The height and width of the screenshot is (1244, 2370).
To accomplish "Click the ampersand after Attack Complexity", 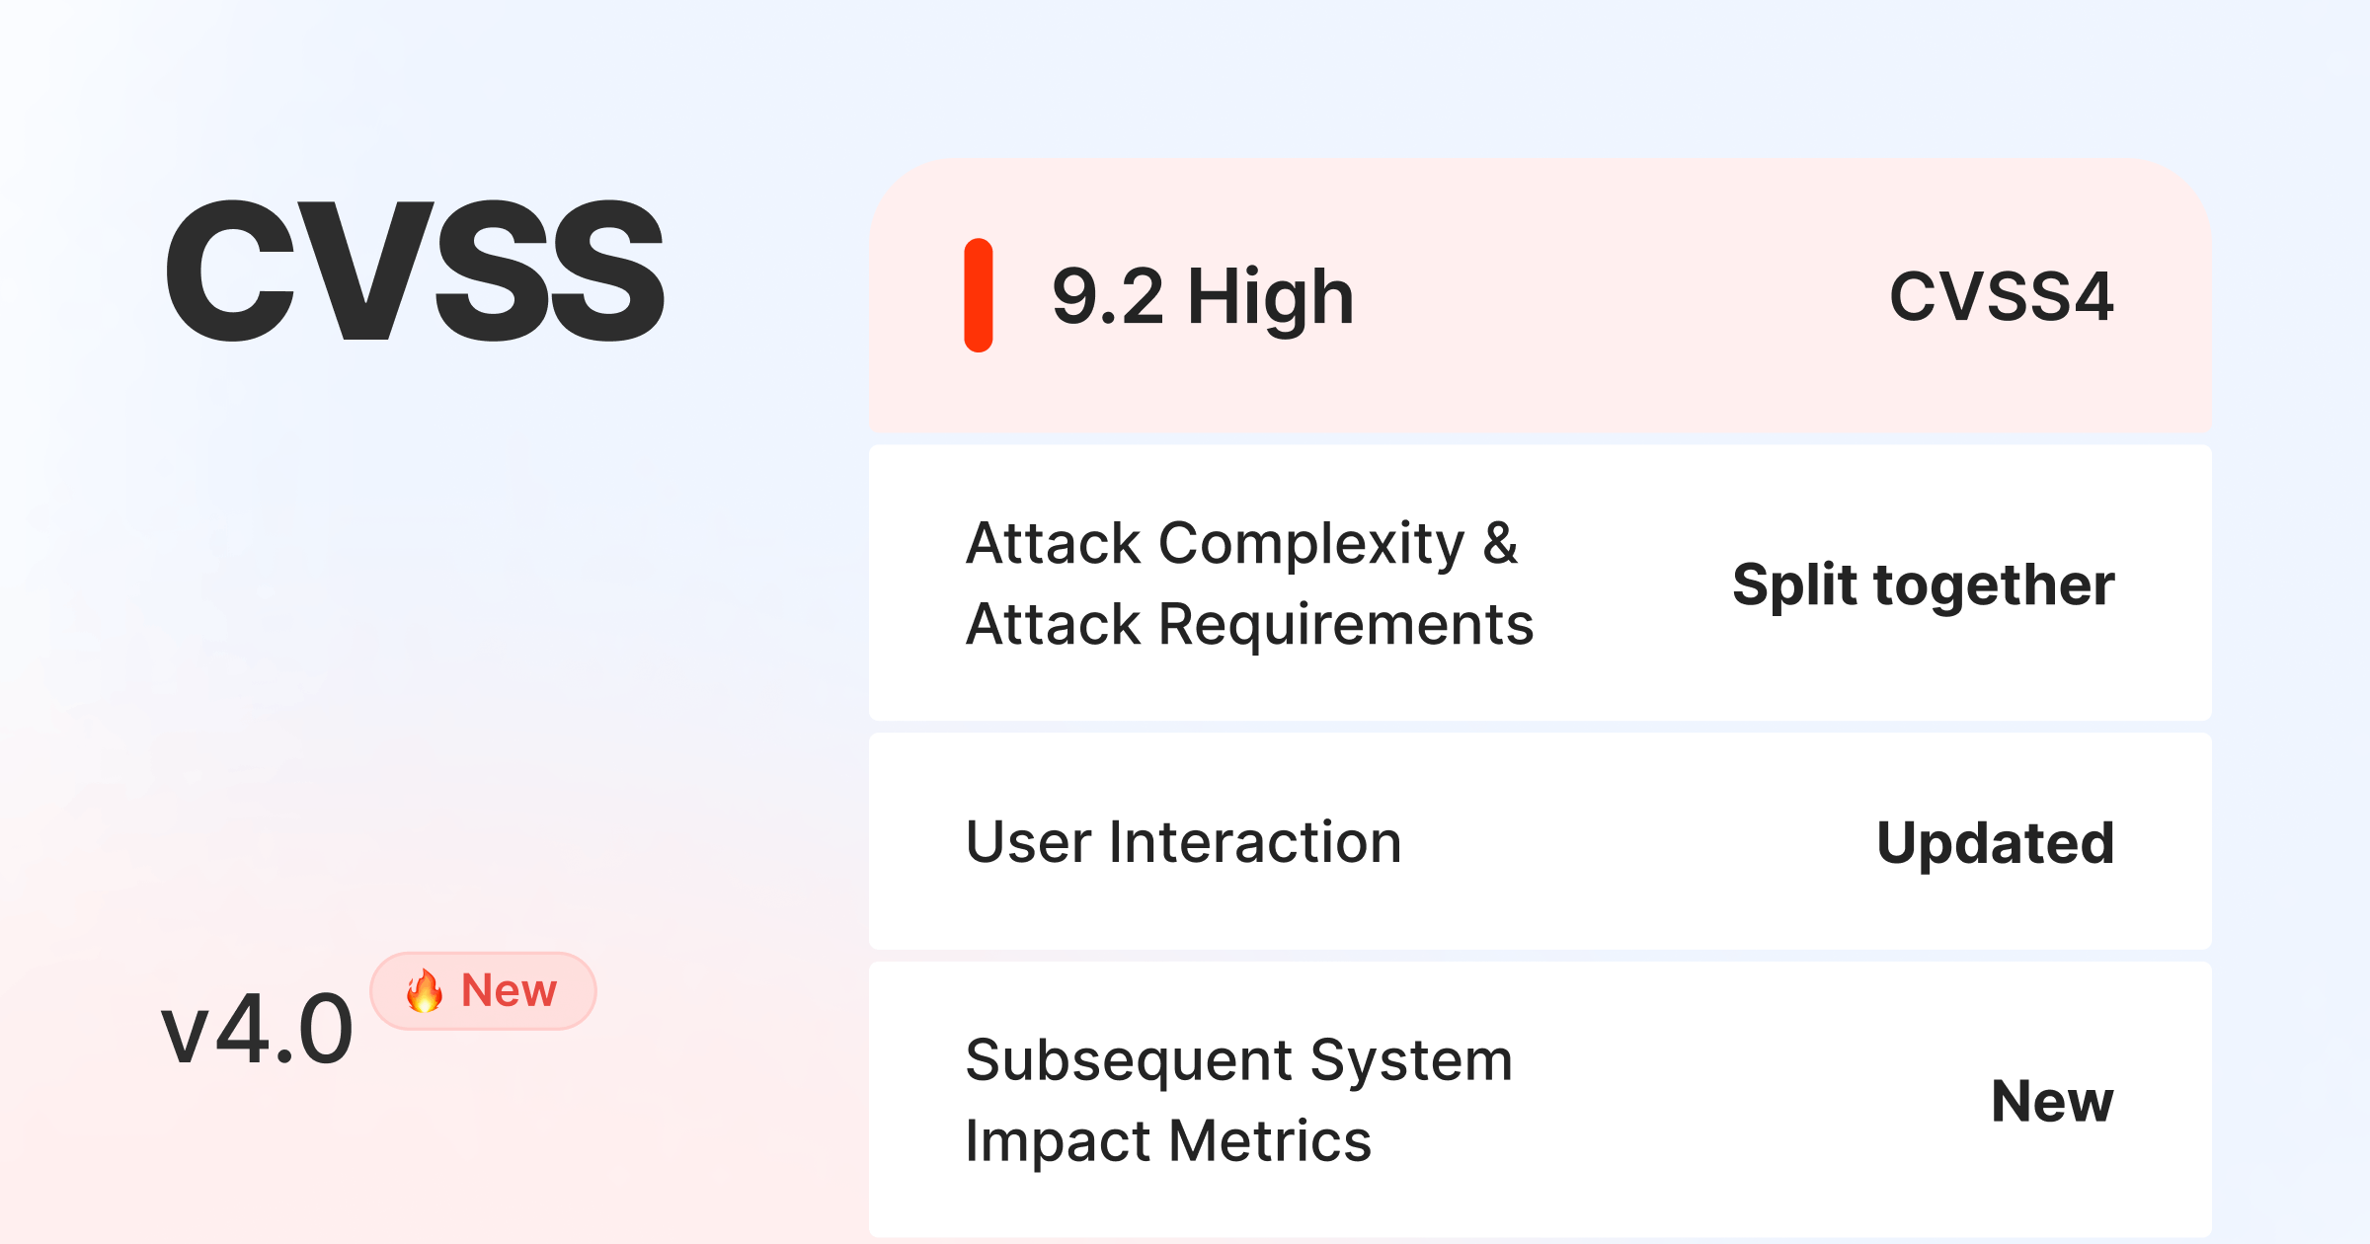I will (1500, 543).
